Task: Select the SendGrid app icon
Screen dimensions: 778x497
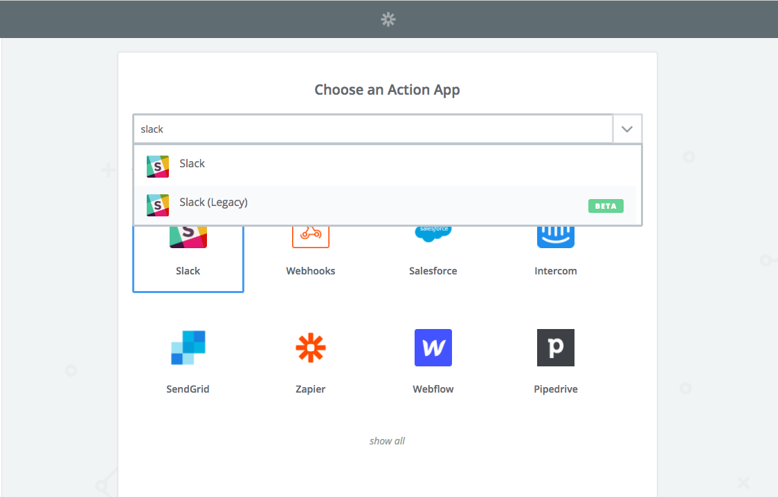Action: point(188,348)
